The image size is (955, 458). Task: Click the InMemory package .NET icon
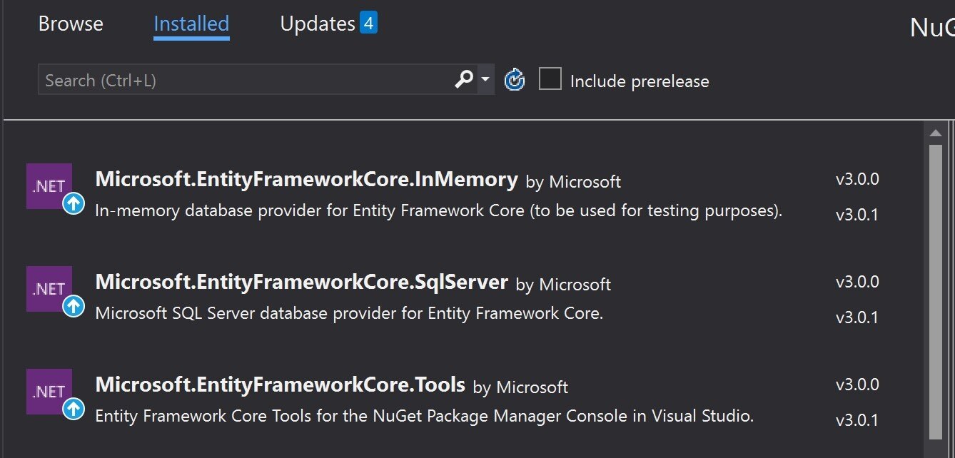(x=49, y=186)
